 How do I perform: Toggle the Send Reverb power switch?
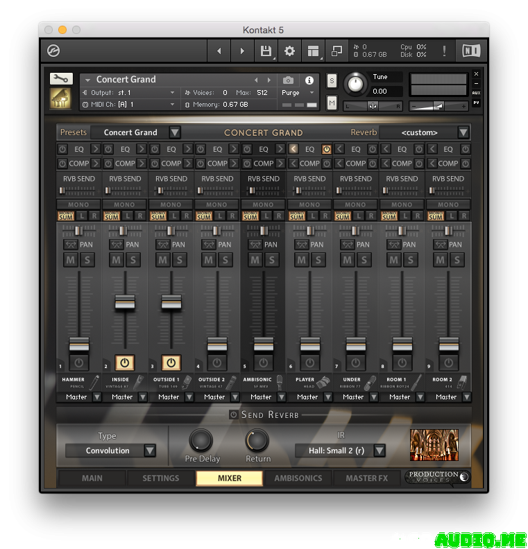click(234, 415)
